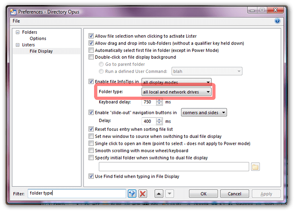Enable Double-click on file display background
Screen dimensions: 295x212
tap(91, 57)
